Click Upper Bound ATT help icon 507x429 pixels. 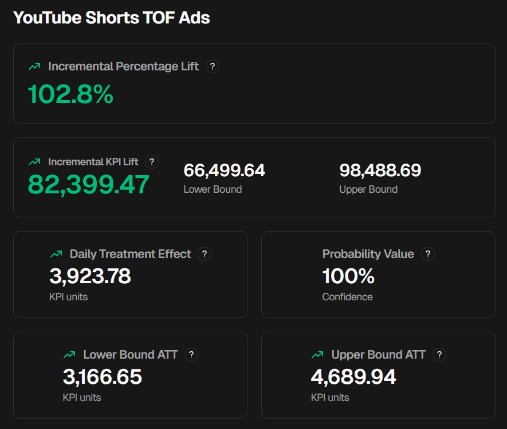[439, 355]
